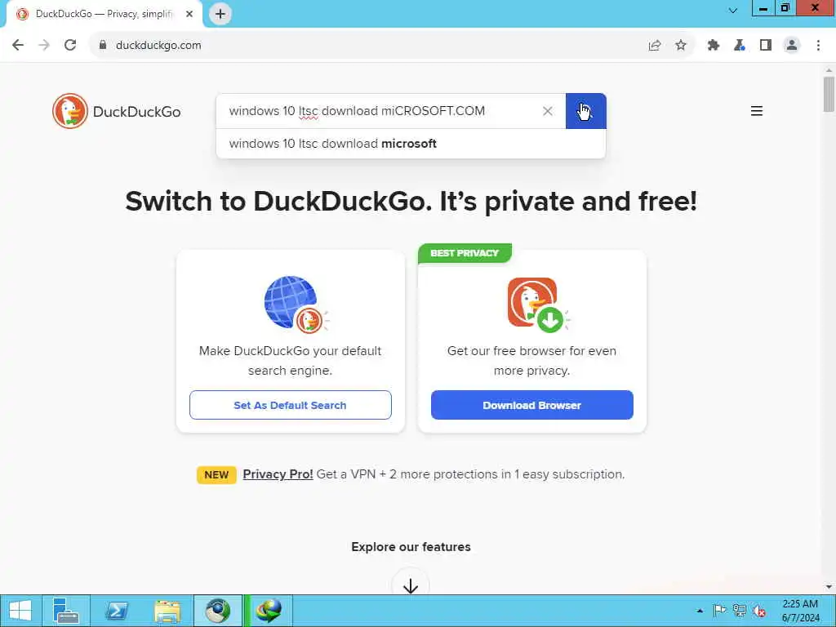Click the DuckDuckGo wordmark text
Viewport: 836px width, 627px height.
136,111
